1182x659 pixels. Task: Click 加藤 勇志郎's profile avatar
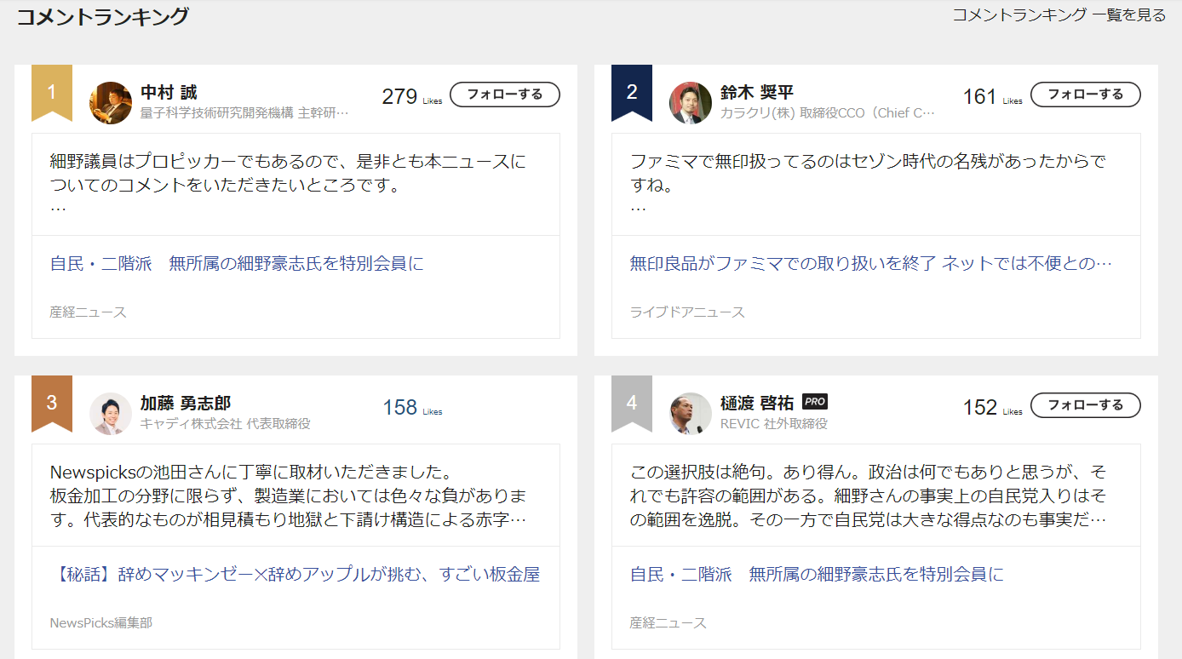[x=111, y=414]
